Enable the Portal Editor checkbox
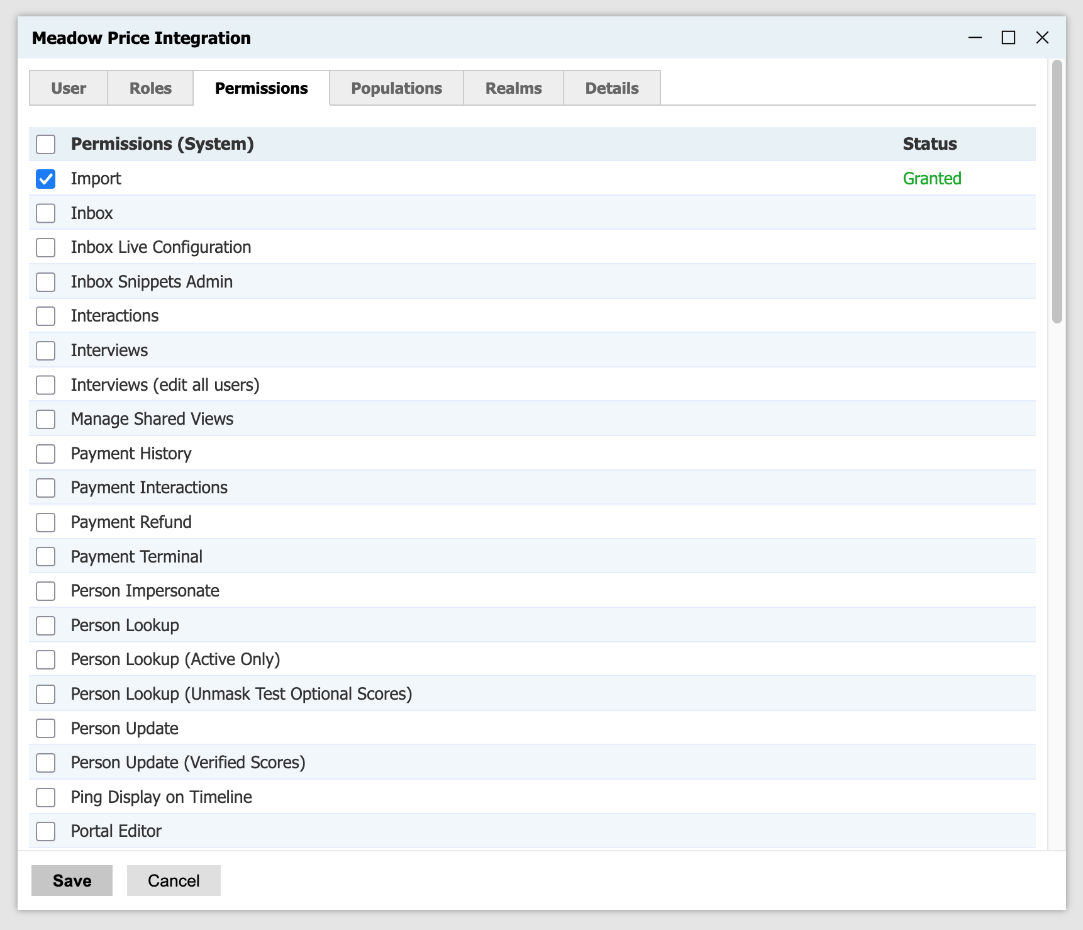Viewport: 1083px width, 930px height. (45, 831)
